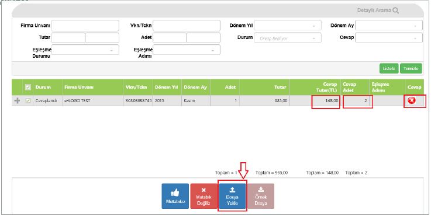Select the 30303698745 Vkn cell
The height and width of the screenshot is (217, 431).
click(139, 101)
